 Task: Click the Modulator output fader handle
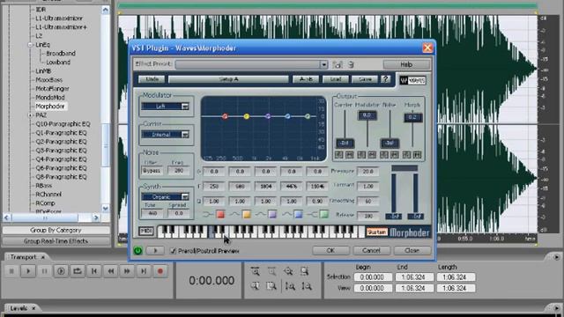[x=367, y=115]
